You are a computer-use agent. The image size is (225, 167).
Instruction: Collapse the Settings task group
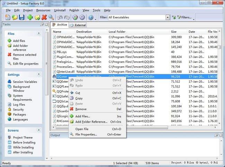(39, 74)
